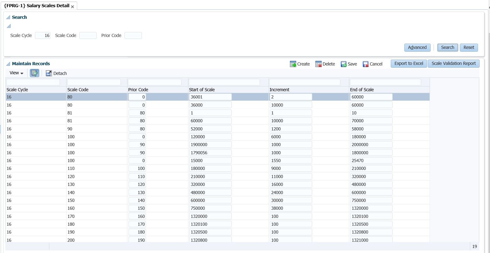This screenshot has width=490, height=253.
Task: Click the Scale Code search field
Action: pyautogui.click(x=88, y=35)
